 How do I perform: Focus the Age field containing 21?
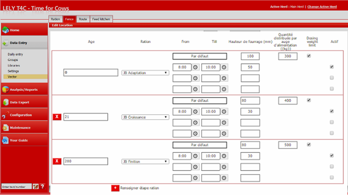pyautogui.click(x=86, y=117)
